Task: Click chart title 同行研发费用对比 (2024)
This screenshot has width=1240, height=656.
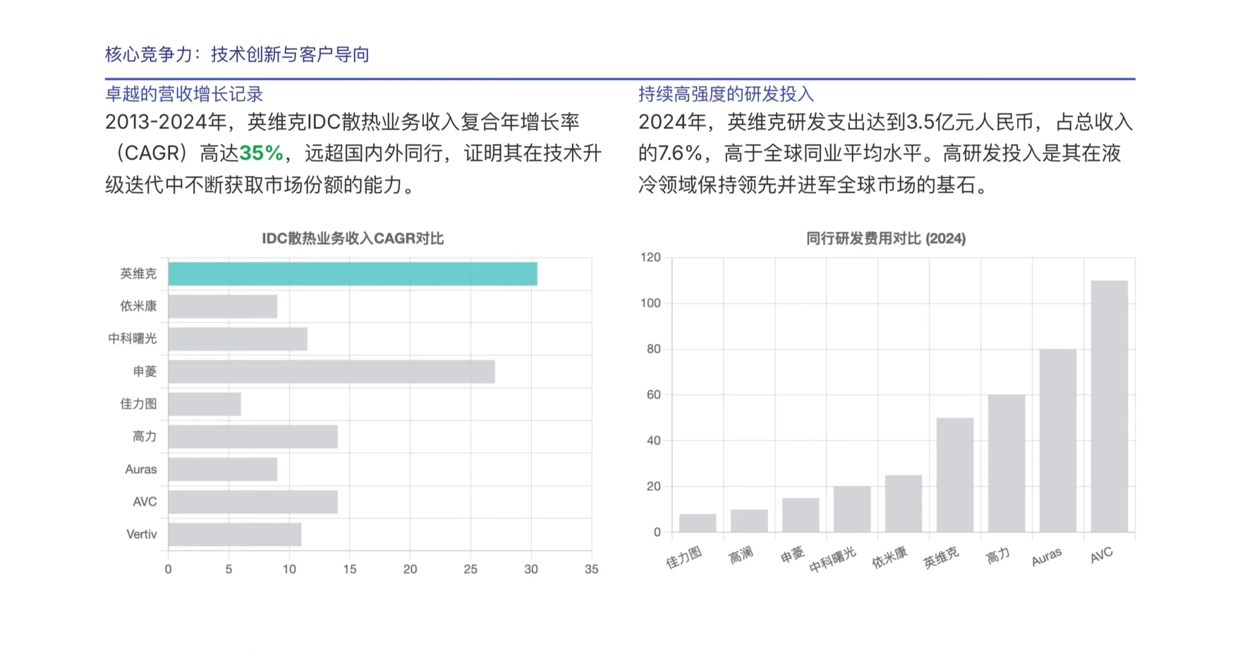Action: [885, 239]
